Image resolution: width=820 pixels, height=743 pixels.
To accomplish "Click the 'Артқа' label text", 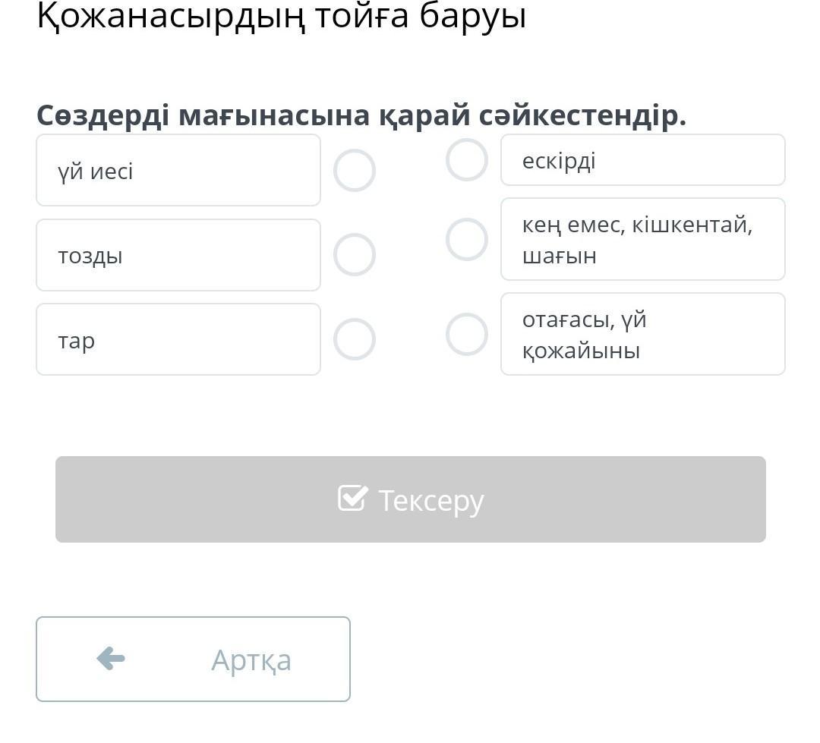I will click(251, 660).
